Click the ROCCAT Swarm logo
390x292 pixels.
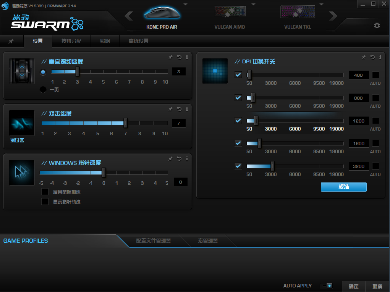tap(47, 23)
